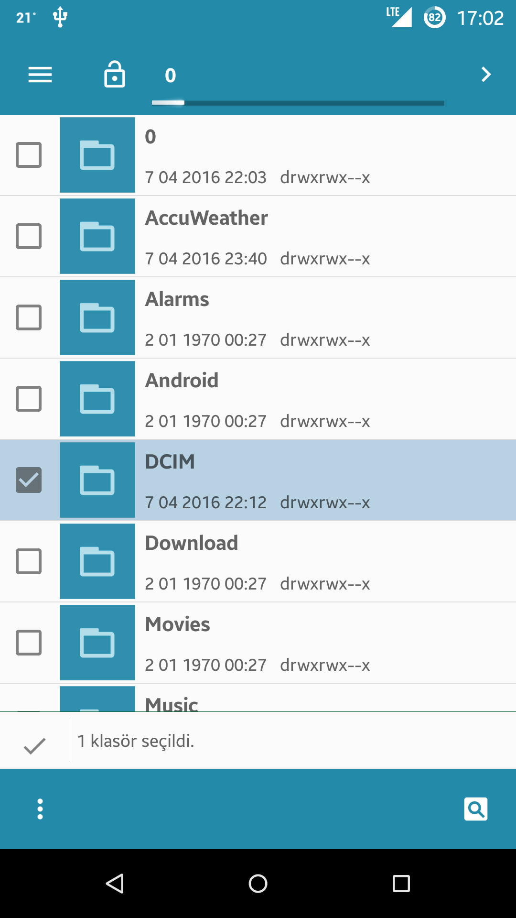
Task: Open the hamburger navigation menu
Action: [40, 75]
